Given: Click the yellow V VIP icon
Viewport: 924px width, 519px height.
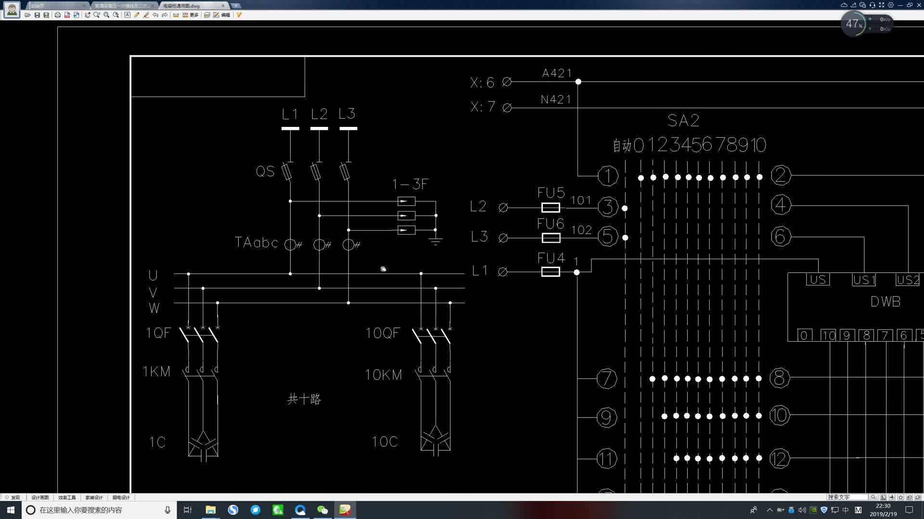Looking at the screenshot, I should (239, 15).
